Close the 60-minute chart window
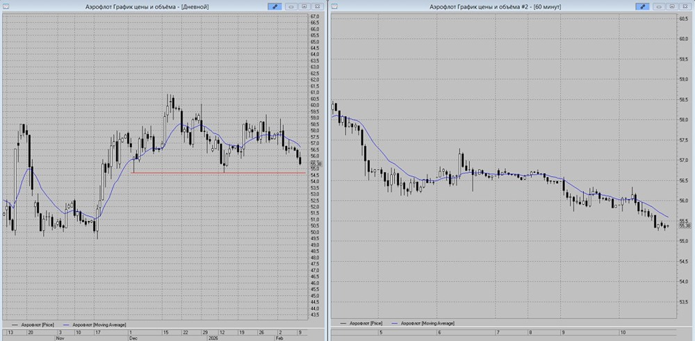This screenshot has width=695, height=341. (x=685, y=7)
